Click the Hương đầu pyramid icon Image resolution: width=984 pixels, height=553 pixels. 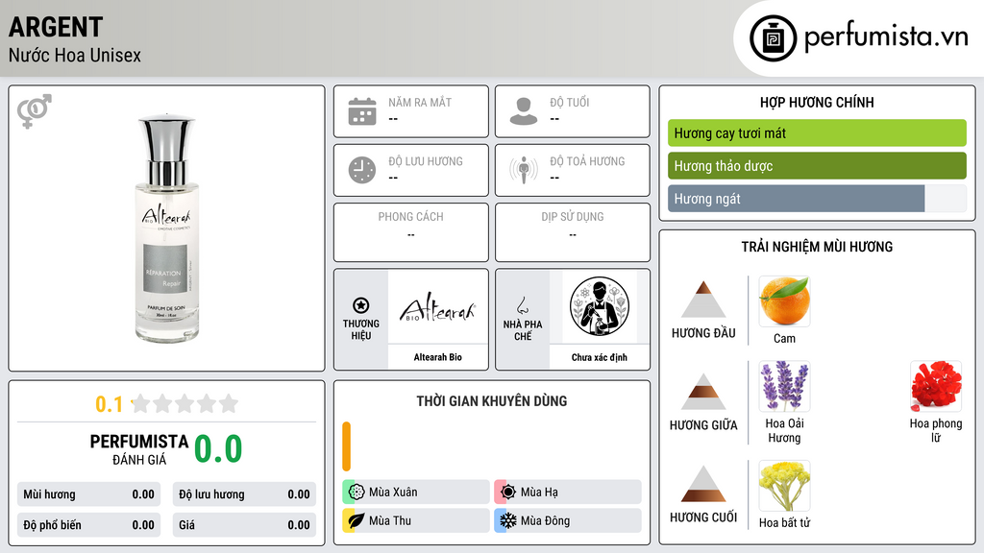(703, 300)
